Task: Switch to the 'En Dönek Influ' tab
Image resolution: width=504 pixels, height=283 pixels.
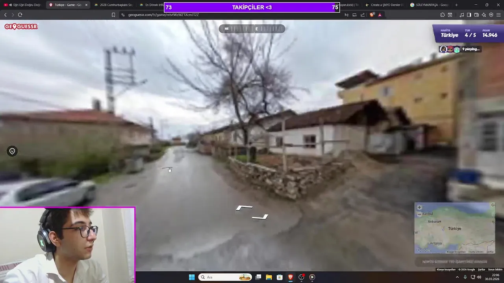Action: coord(152,5)
